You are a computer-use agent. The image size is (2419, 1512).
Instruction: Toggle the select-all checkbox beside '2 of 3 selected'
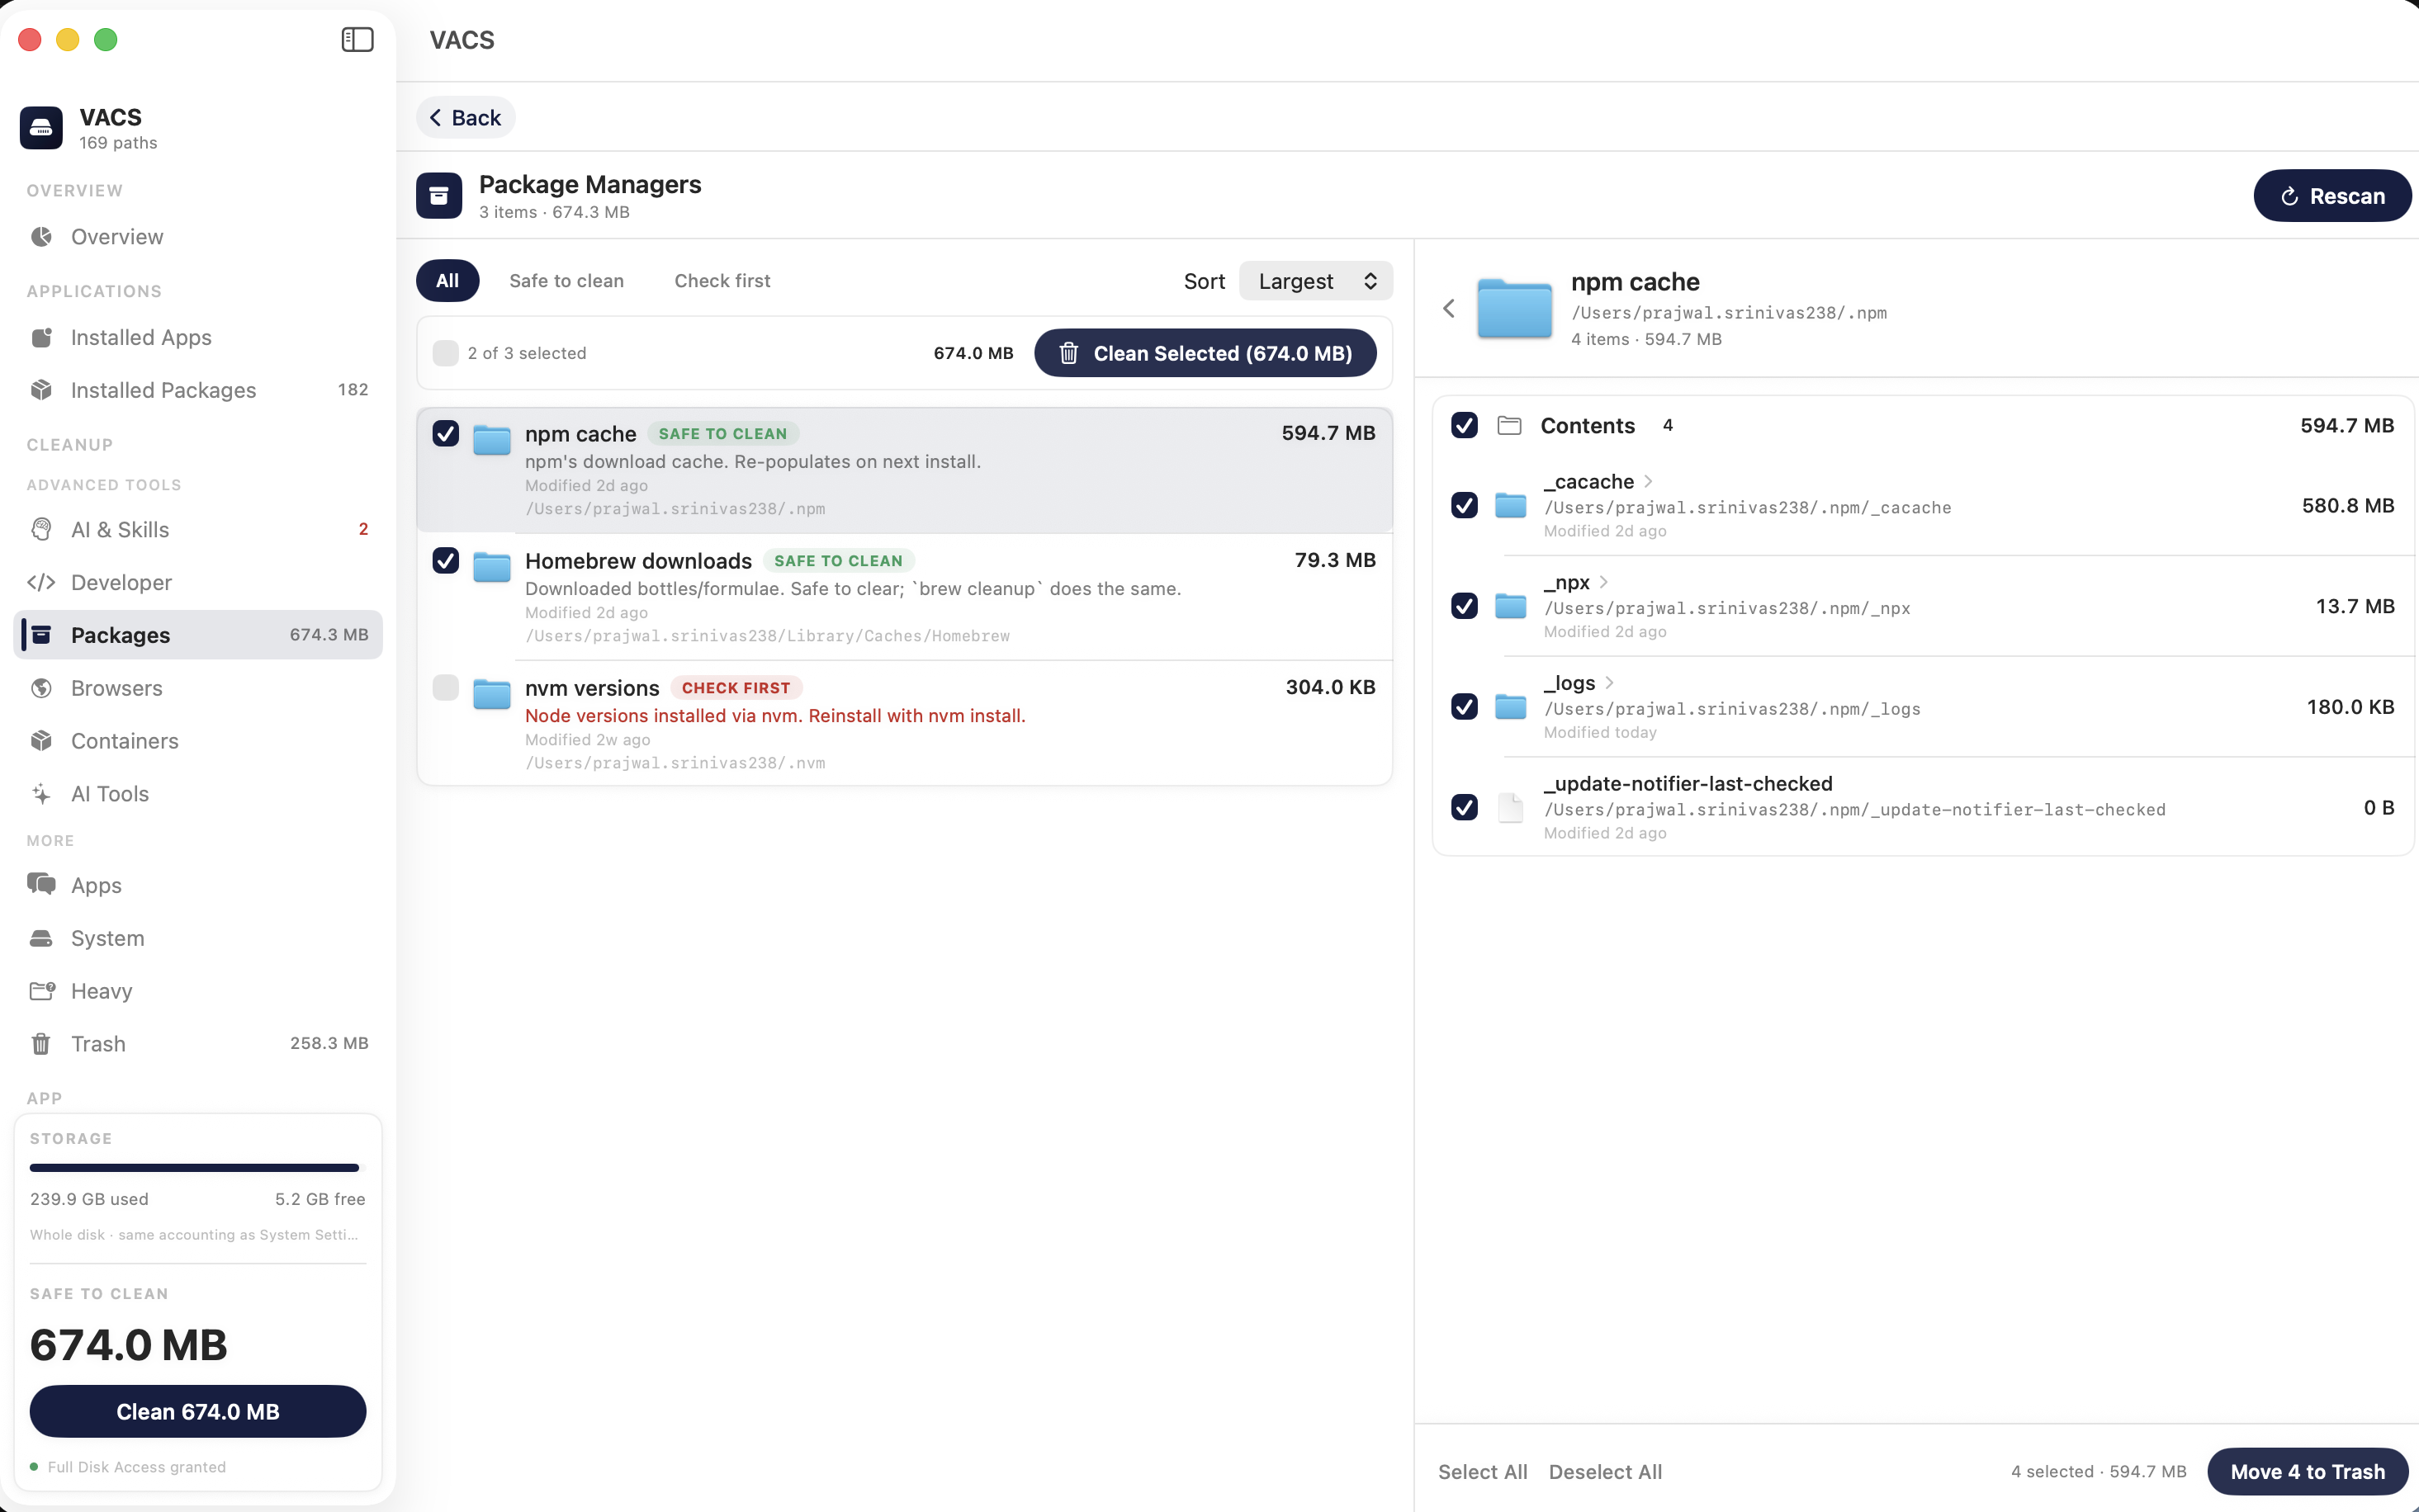pos(446,353)
